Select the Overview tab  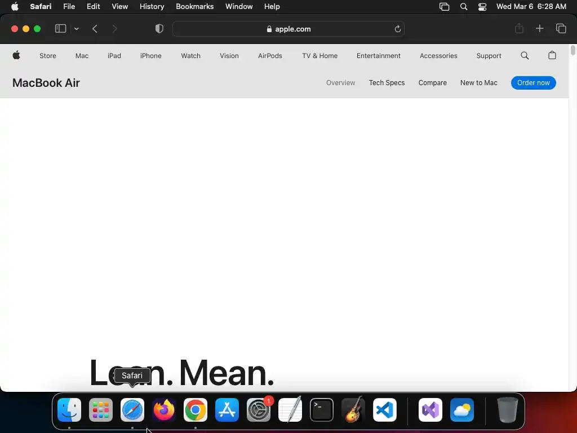pyautogui.click(x=341, y=83)
